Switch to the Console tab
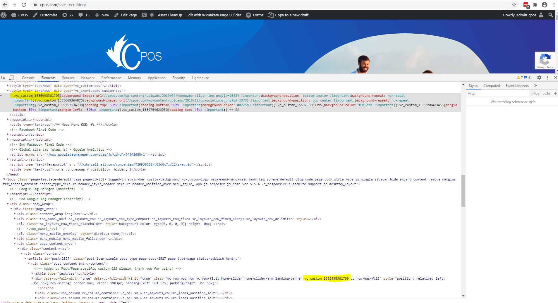 28,78
